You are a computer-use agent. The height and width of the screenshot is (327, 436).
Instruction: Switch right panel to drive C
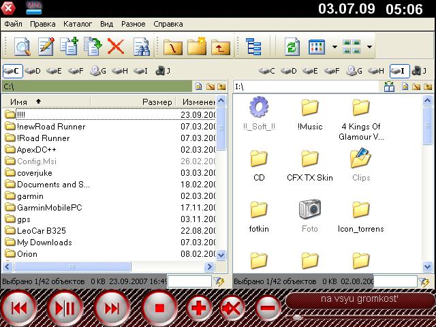pos(267,70)
